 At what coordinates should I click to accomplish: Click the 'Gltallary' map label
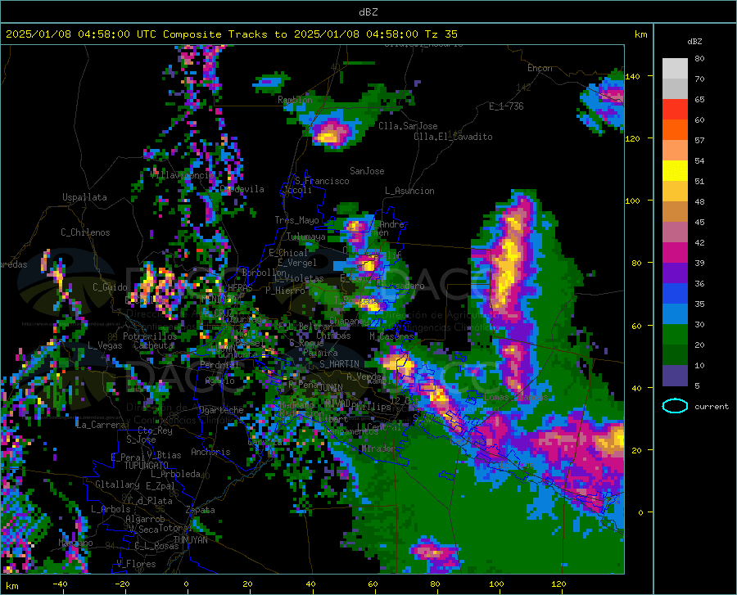(x=117, y=485)
